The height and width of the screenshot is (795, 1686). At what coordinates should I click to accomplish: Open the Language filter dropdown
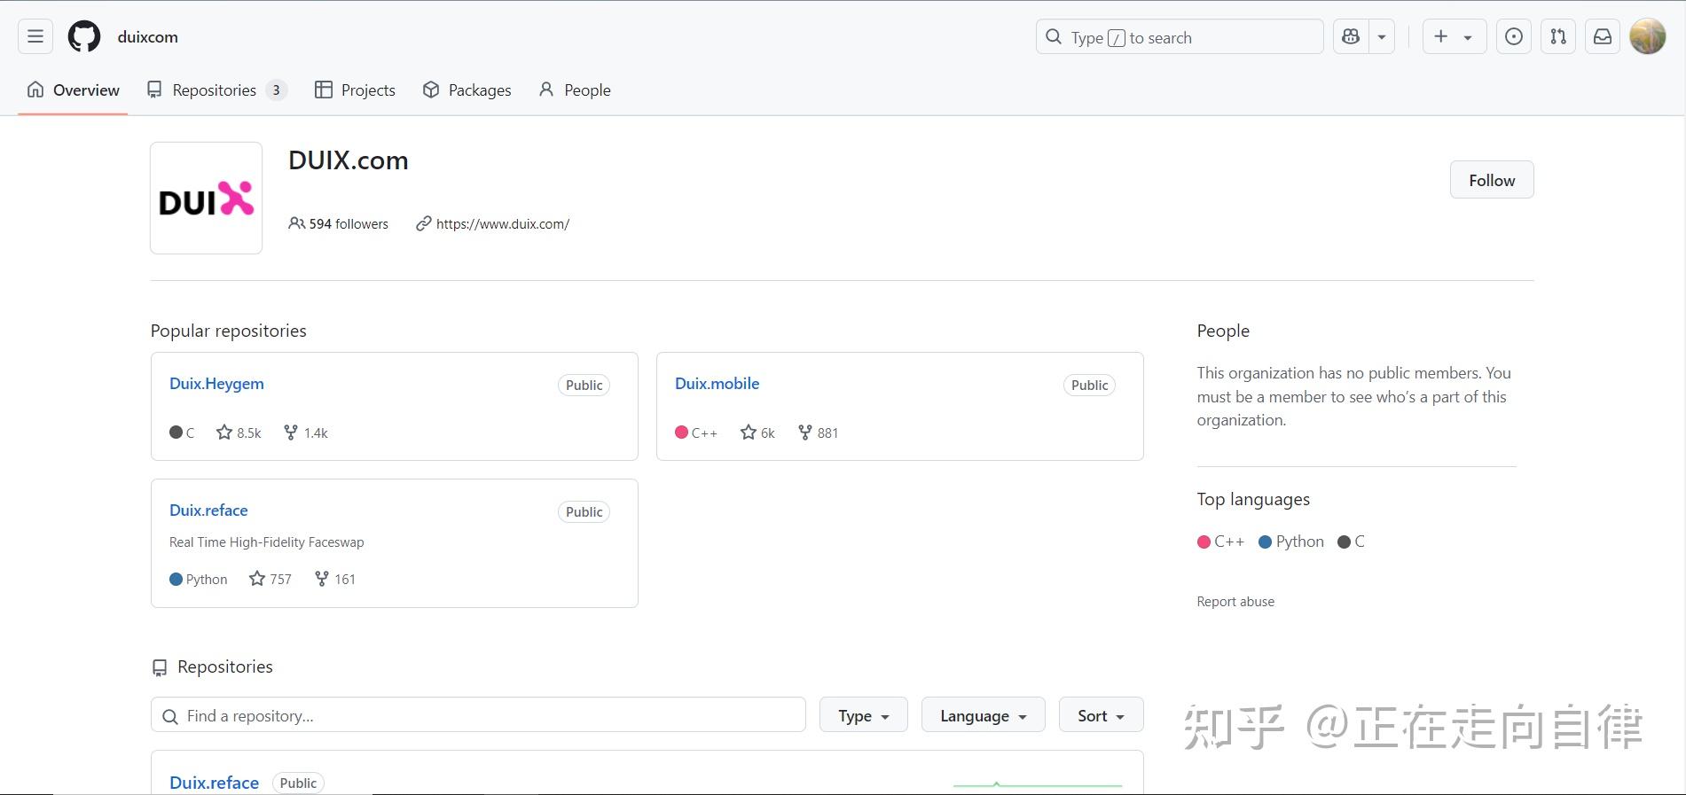pos(983,715)
